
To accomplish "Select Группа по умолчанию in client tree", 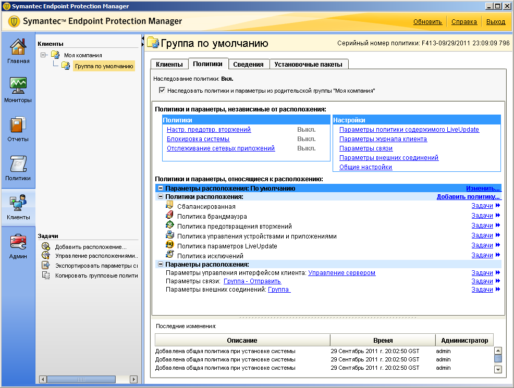I will coord(104,66).
